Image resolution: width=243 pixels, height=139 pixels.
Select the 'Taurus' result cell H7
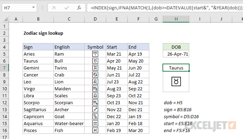coord(176,68)
